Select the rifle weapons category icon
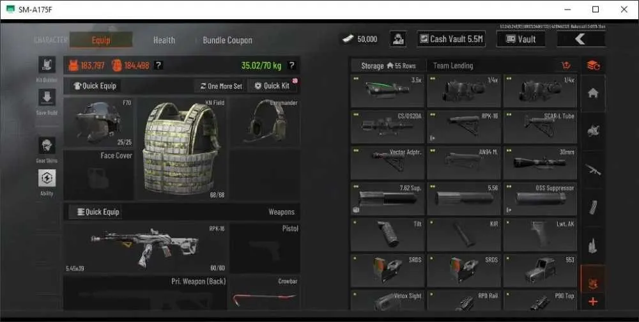This screenshot has height=322, width=639. pyautogui.click(x=593, y=169)
